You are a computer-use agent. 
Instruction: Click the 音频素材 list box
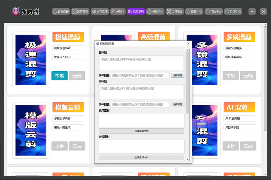click(141, 147)
